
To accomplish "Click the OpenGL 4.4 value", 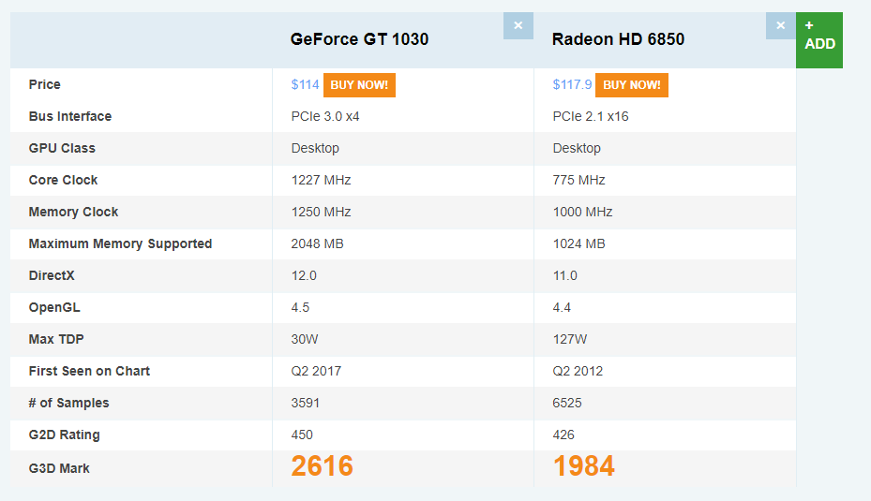I will point(562,307).
